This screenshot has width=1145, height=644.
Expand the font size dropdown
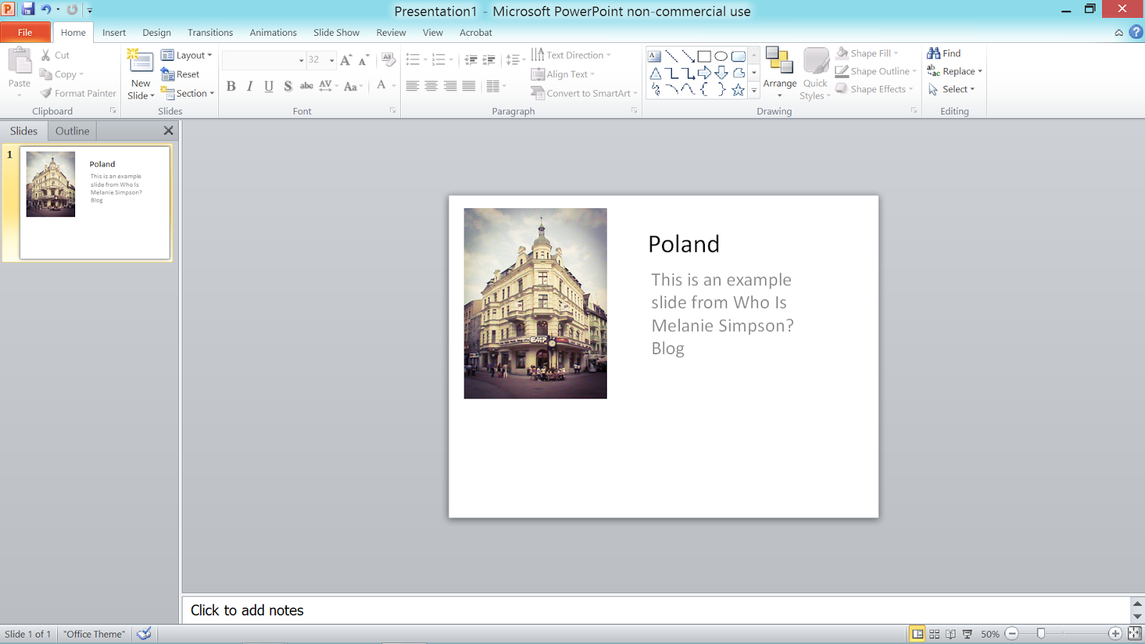click(331, 60)
